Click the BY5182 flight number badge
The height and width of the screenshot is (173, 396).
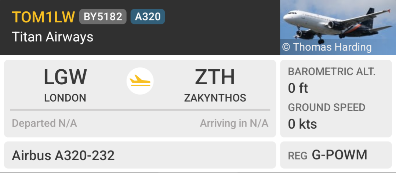[103, 16]
